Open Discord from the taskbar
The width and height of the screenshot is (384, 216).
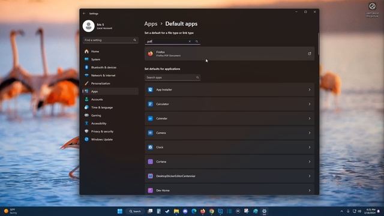pos(185,211)
